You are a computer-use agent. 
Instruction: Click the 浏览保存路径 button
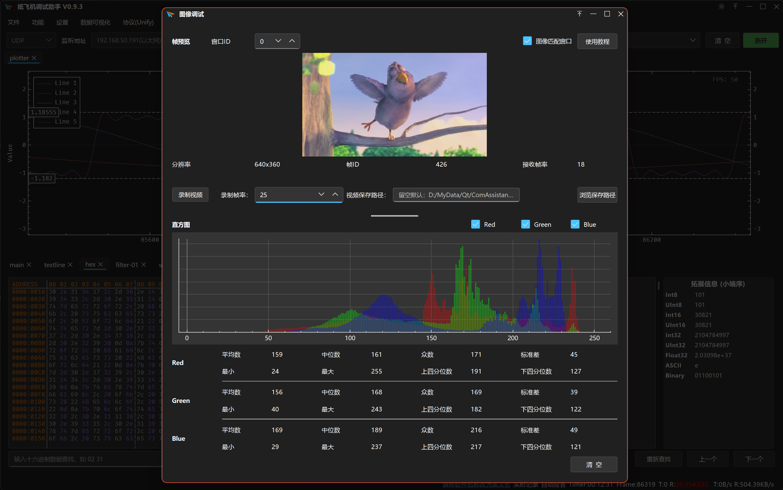point(597,195)
